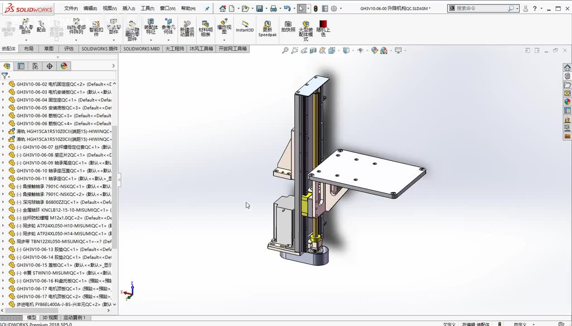
Task: Expand 深沟球轴承 B6800ZZQC tree item
Action: (x=3, y=202)
